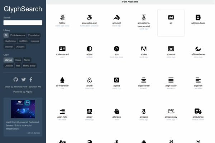This screenshot has width=215, height=143.
Task: Open the Twitter bird icon
Action: [x=24, y=79]
